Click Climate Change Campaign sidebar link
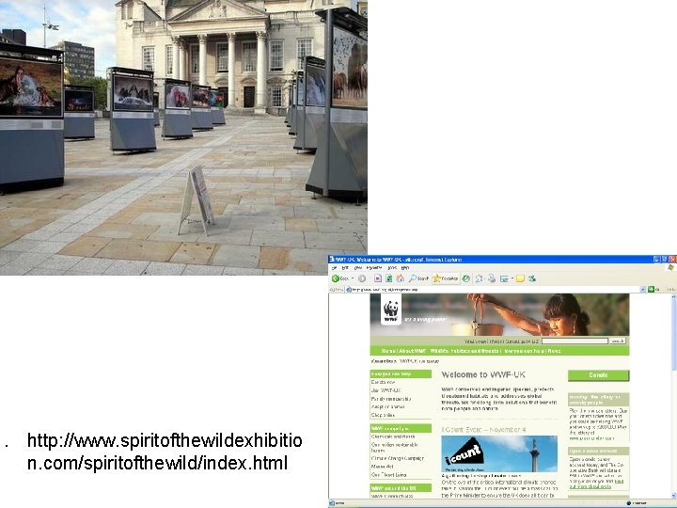Image resolution: width=677 pixels, height=508 pixels. tap(398, 458)
